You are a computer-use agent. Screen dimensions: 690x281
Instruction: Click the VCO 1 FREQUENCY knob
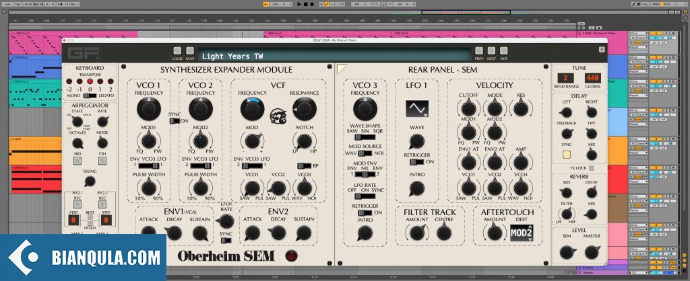tap(148, 110)
